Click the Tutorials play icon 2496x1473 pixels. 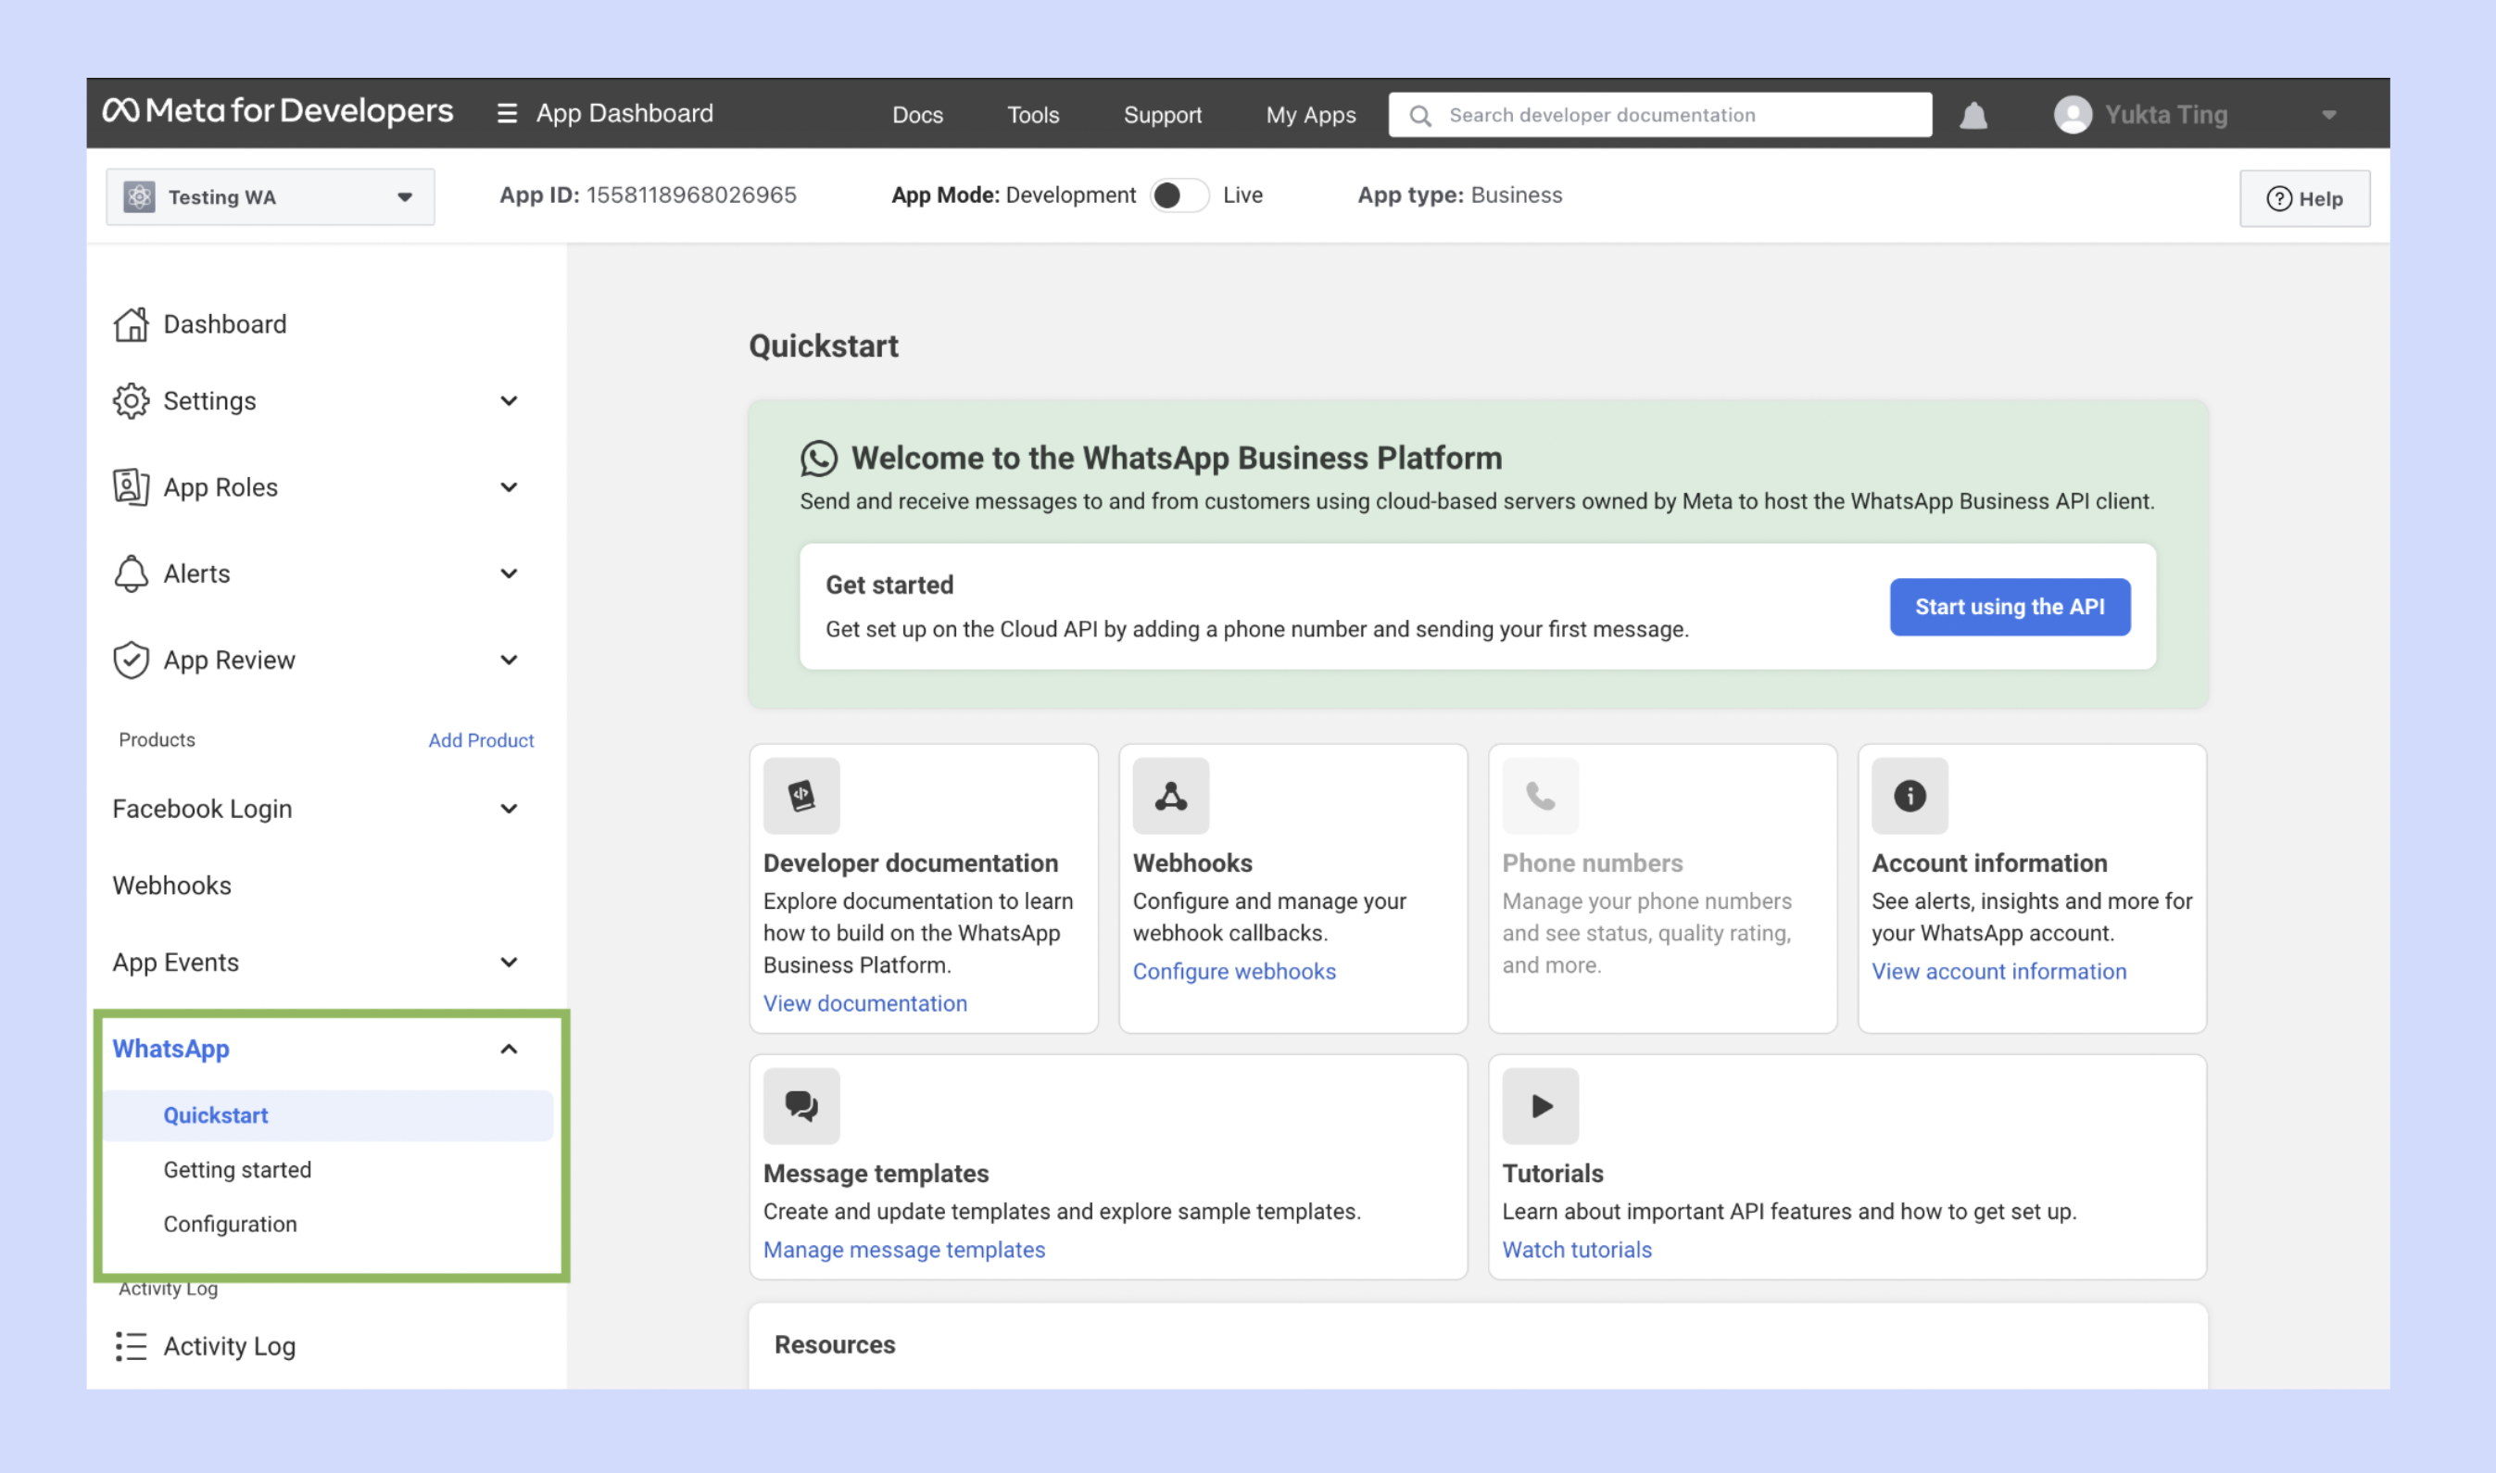tap(1539, 1106)
